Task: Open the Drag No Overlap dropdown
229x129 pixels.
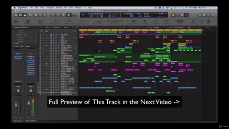Action: click(180, 28)
